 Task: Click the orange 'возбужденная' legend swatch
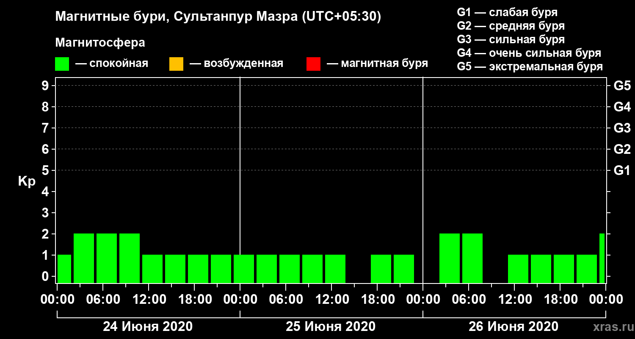click(x=176, y=64)
